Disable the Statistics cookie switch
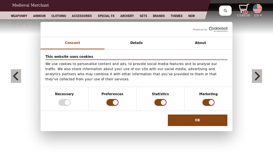The image size is (273, 153). point(160,103)
